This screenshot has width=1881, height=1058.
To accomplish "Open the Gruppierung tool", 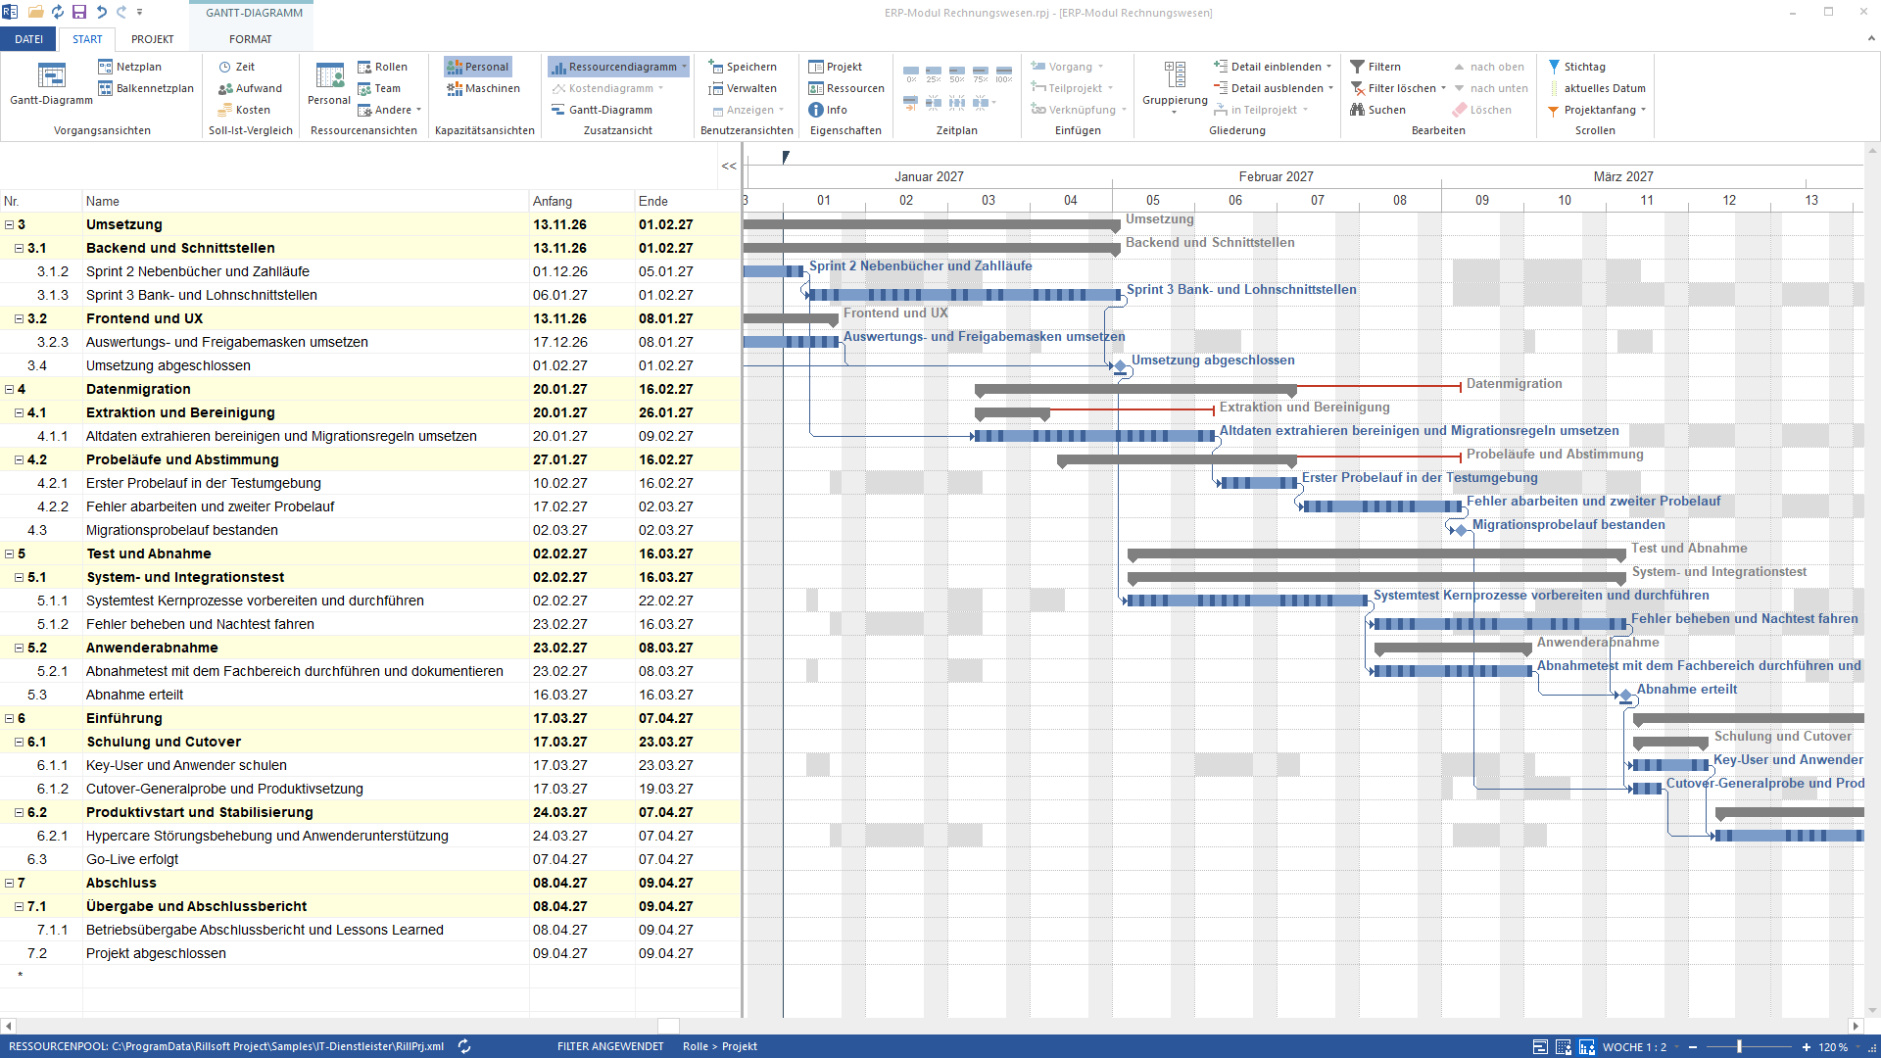I will click(1175, 84).
